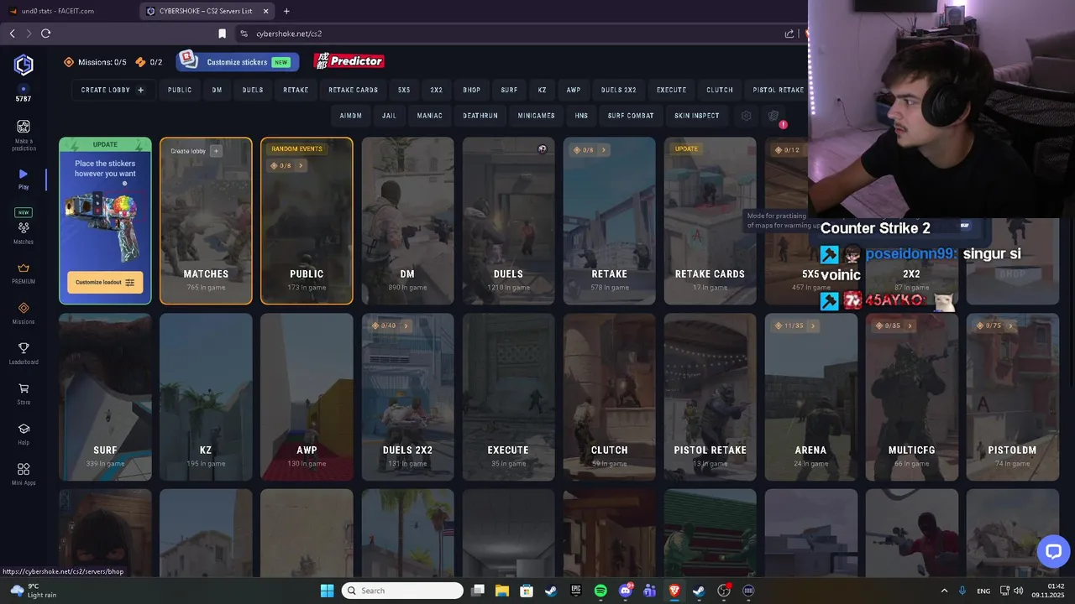Open the SURF mode card
Viewport: 1075px width, 604px height.
pos(105,397)
